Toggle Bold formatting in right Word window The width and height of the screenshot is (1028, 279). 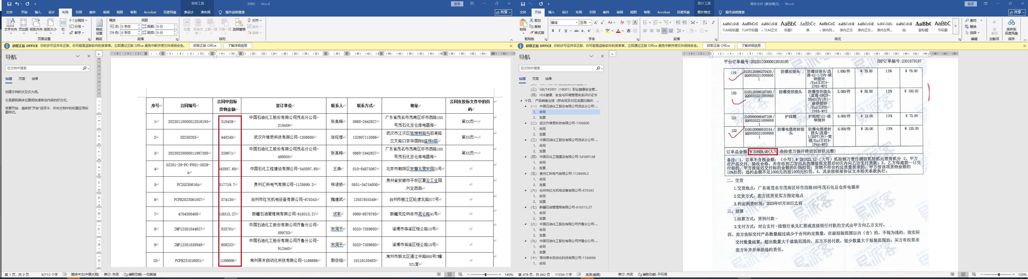click(x=553, y=31)
